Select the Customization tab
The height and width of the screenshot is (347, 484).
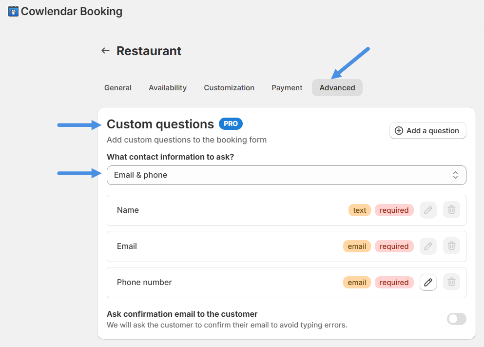[x=229, y=88]
